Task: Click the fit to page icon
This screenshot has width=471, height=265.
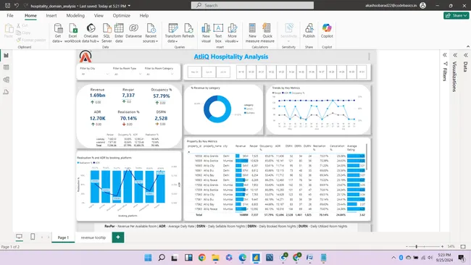Action: coord(463,246)
